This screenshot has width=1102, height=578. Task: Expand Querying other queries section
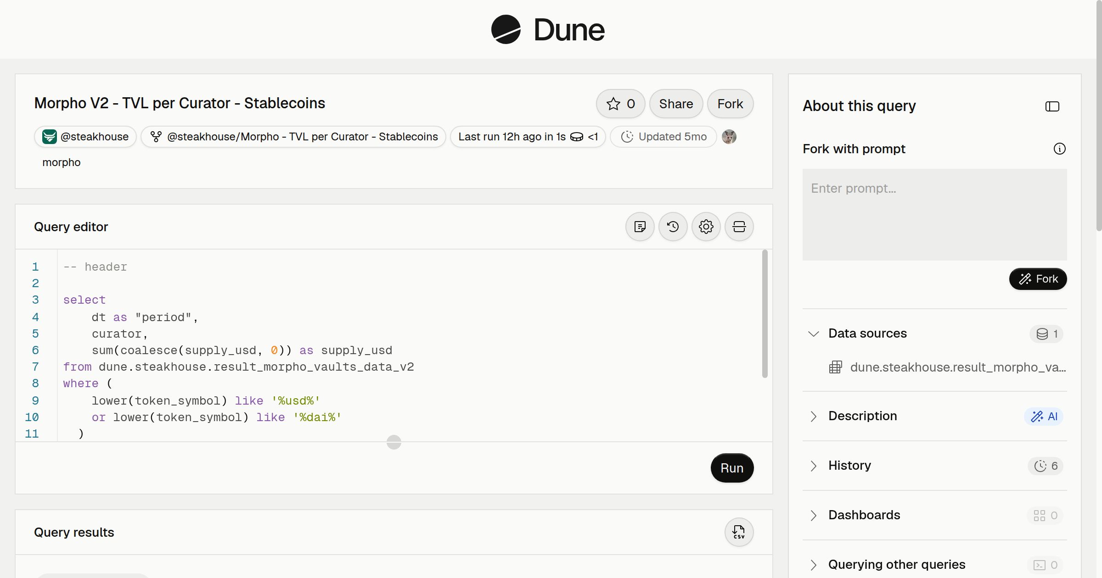814,565
